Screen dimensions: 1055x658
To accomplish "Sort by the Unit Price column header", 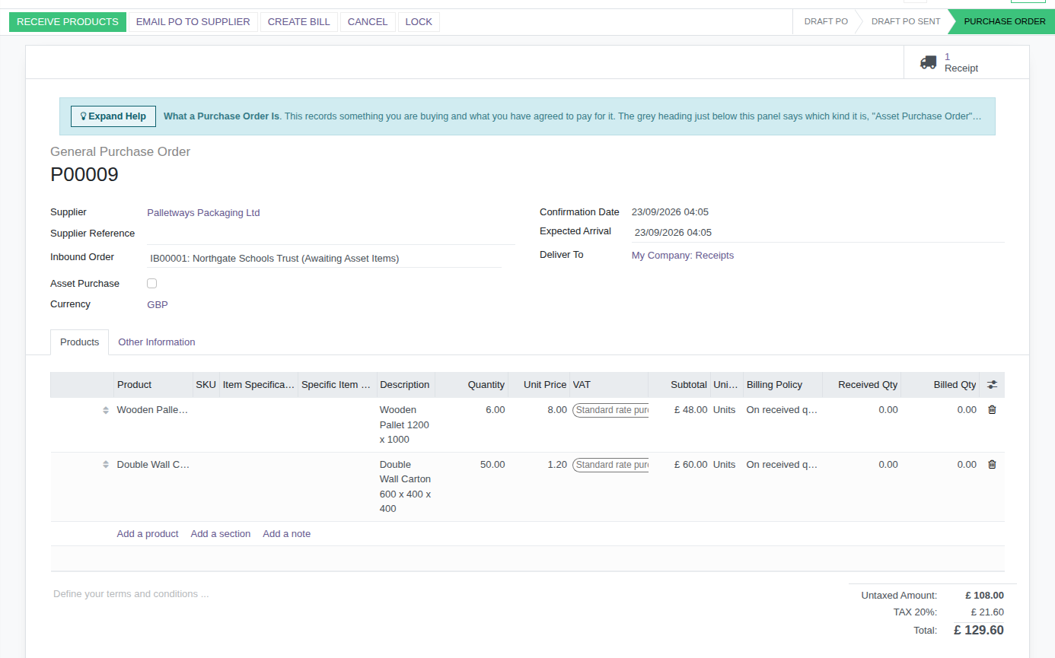I will (x=539, y=385).
